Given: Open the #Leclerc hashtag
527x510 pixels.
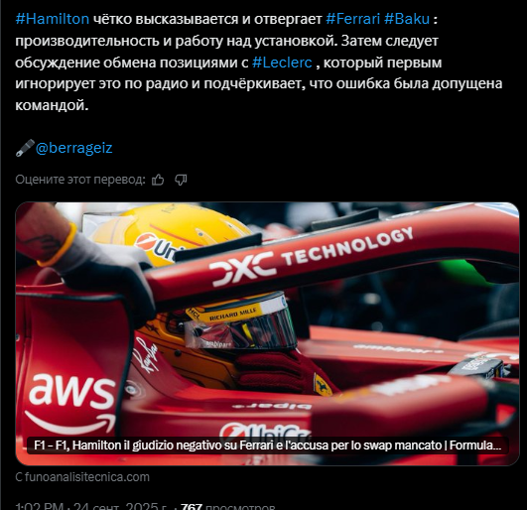Looking at the screenshot, I should coord(282,63).
